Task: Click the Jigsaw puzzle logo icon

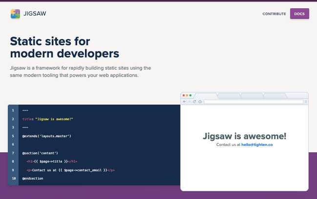Action: pyautogui.click(x=15, y=14)
